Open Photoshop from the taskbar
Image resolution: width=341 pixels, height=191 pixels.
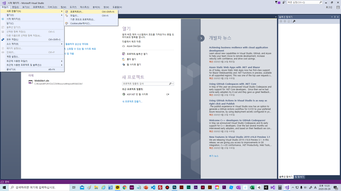(x=174, y=187)
